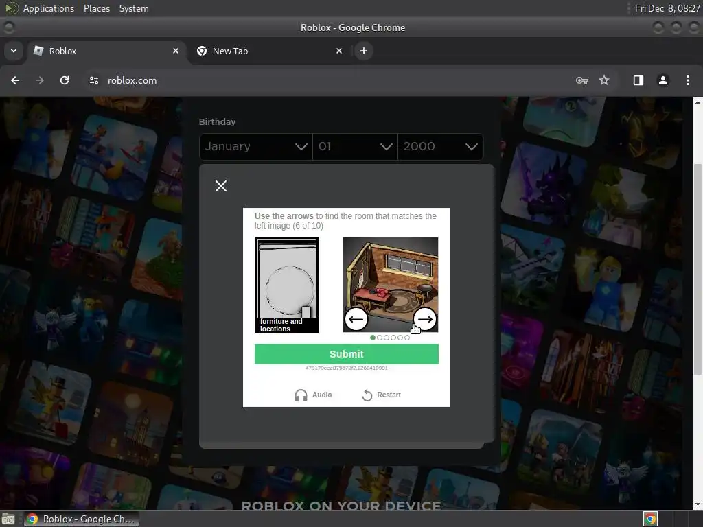Click the Chrome icon in bottom tray

pyautogui.click(x=650, y=519)
